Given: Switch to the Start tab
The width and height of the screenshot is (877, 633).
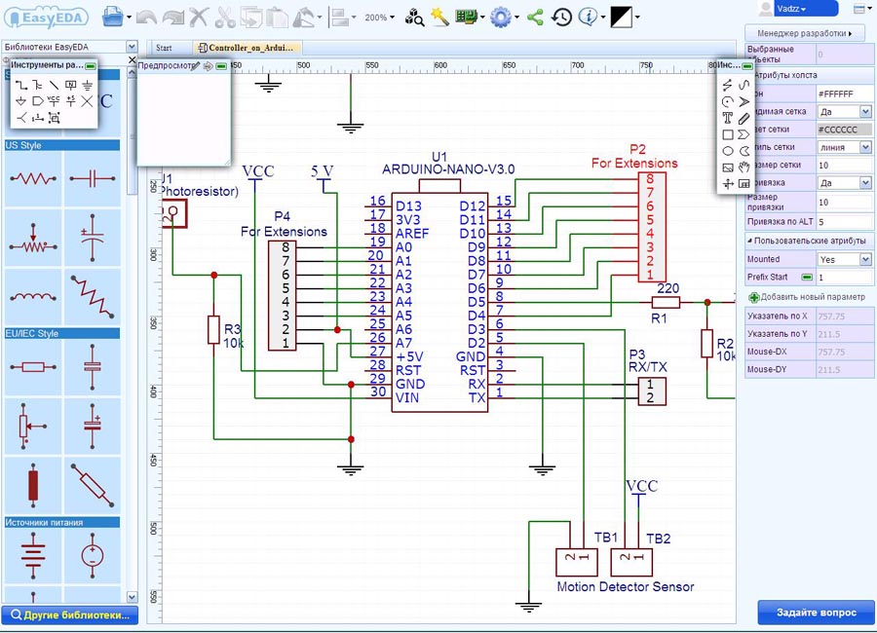Looking at the screenshot, I should tap(165, 48).
